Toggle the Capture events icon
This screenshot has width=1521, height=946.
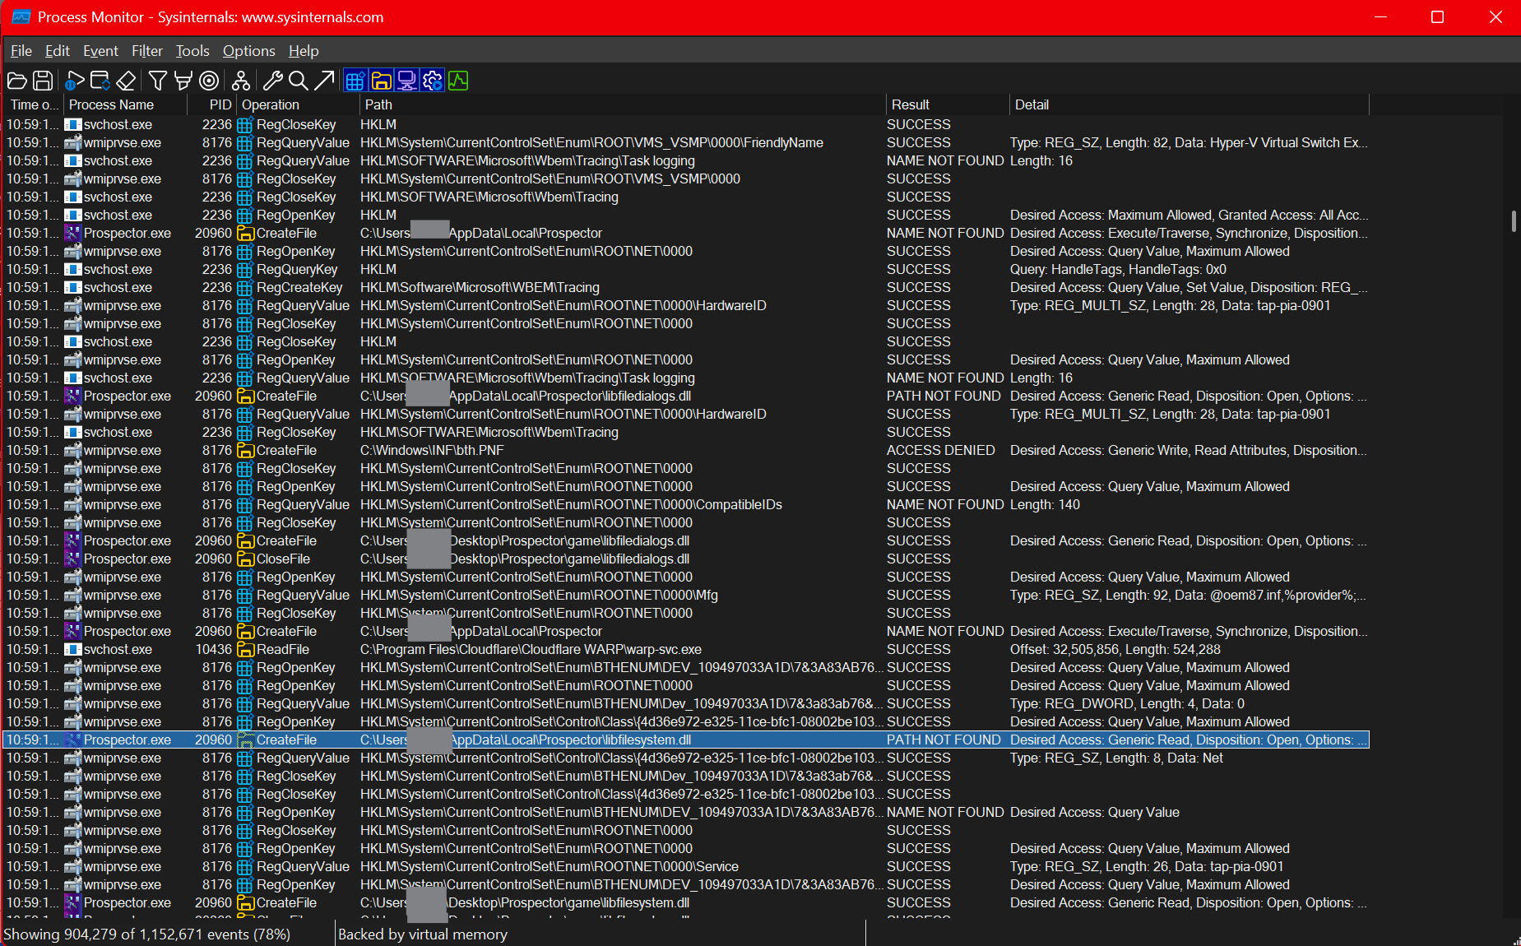point(75,81)
